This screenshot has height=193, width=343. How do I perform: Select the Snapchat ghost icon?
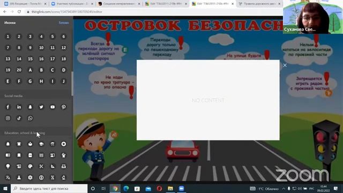(x=30, y=107)
